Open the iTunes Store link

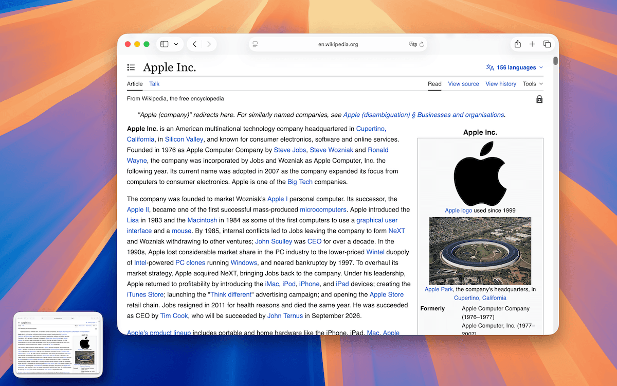pyautogui.click(x=145, y=295)
